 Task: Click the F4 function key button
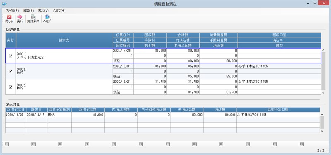click(87, 144)
